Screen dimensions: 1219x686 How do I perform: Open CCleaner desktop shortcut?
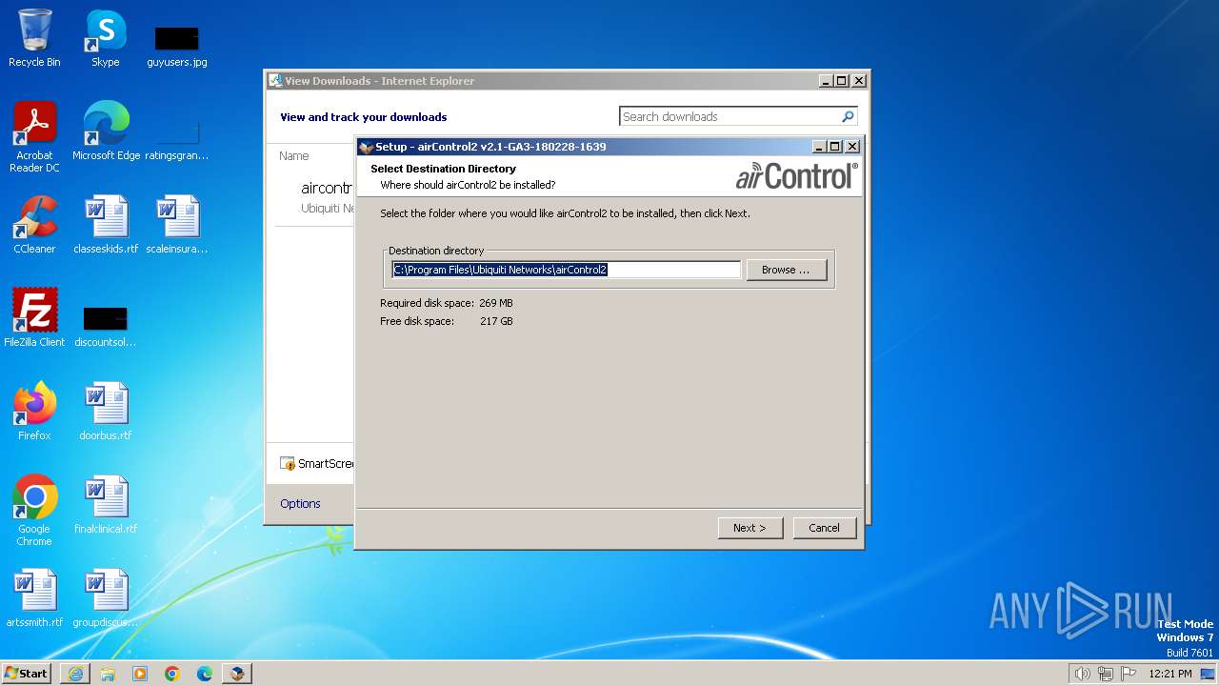(x=34, y=225)
